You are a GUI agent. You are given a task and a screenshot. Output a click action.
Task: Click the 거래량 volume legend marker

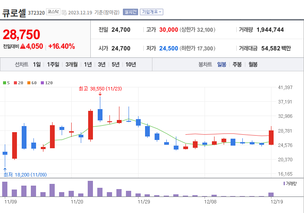[x=284, y=183]
